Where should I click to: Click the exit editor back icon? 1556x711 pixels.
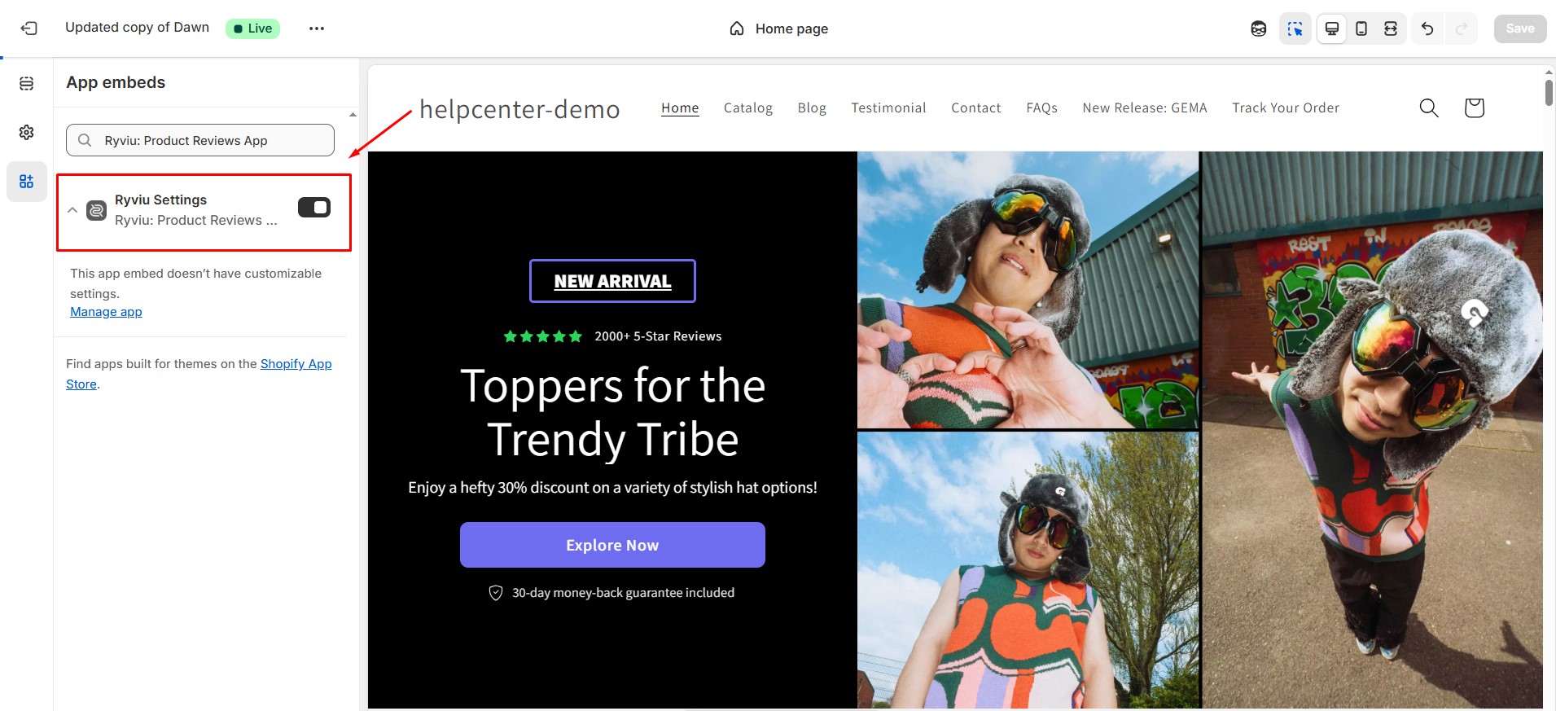click(x=29, y=29)
